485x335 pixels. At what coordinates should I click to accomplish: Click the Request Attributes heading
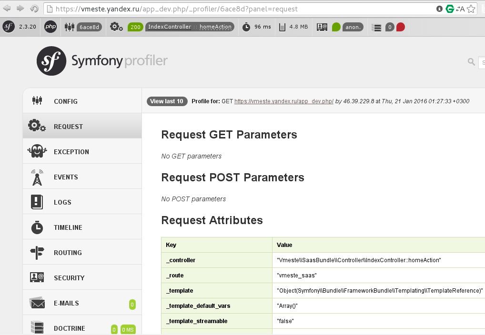[x=212, y=220]
